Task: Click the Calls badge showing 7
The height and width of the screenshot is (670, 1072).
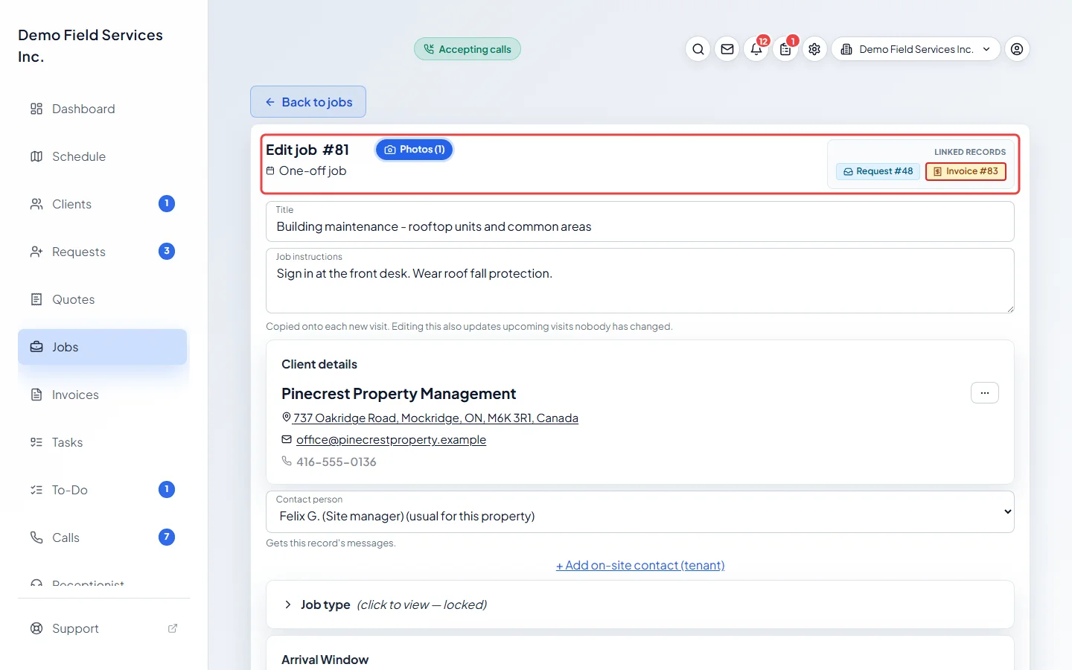Action: click(x=167, y=537)
